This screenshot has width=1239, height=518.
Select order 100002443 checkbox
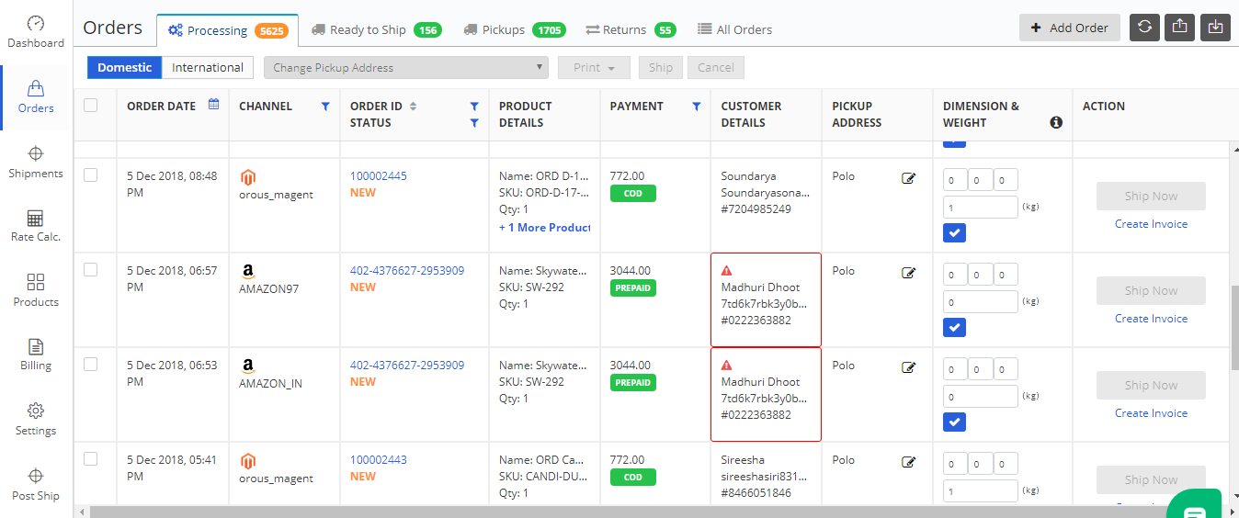pyautogui.click(x=90, y=458)
